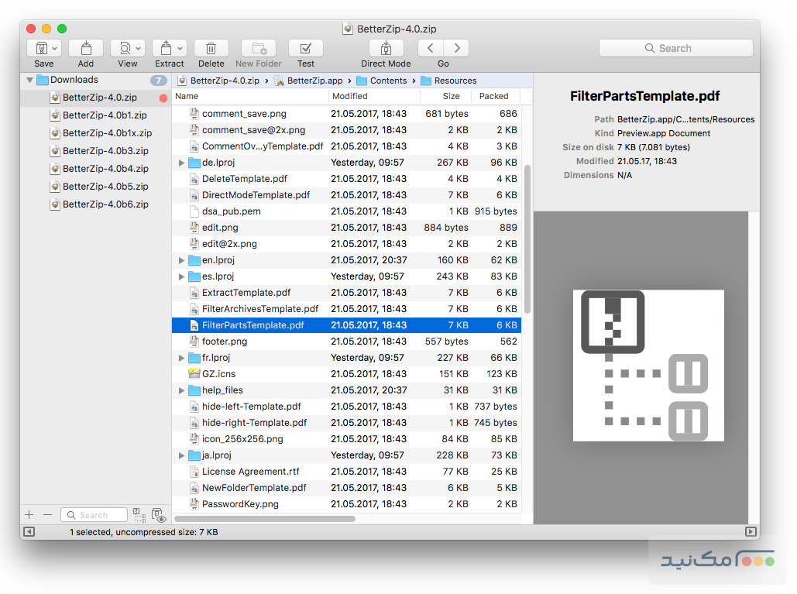Click the Delete trash icon

point(211,48)
